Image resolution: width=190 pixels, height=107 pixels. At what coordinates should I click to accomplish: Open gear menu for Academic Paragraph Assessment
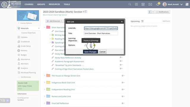click(x=121, y=61)
